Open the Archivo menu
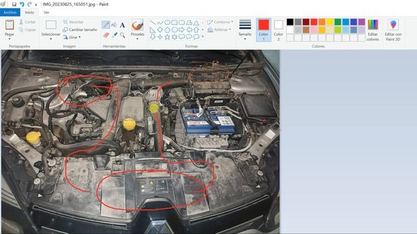Viewport: 417px width, 234px height. pos(10,12)
